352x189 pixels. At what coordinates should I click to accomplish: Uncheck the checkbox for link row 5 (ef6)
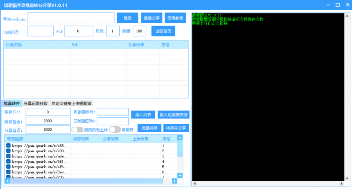point(8,167)
